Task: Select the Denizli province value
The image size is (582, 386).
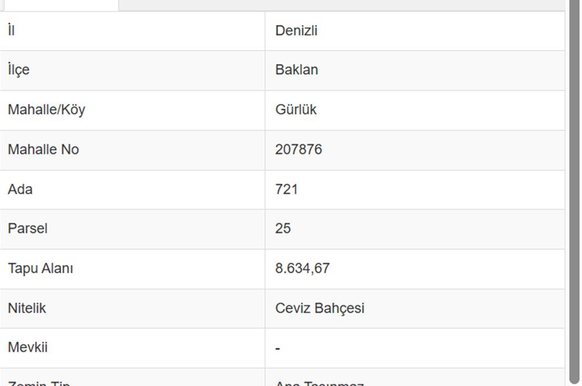Action: pyautogui.click(x=296, y=31)
